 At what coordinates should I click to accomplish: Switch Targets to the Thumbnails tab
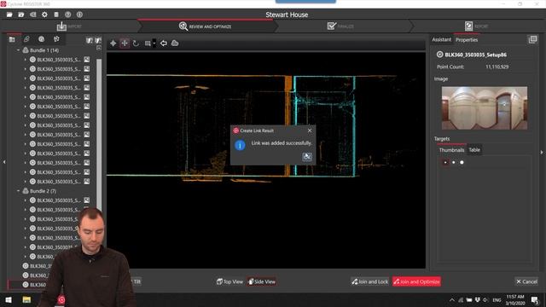point(451,150)
